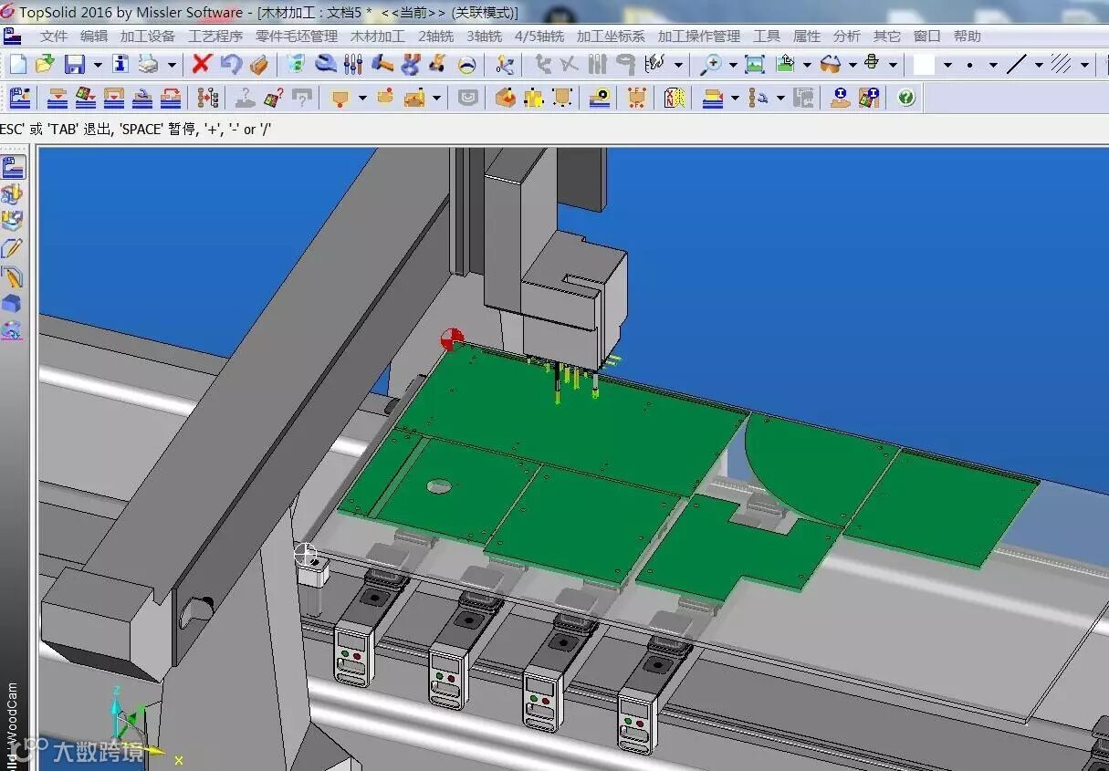Screen dimensions: 1109x771
Task: Open the 窗口 menu
Action: pos(926,36)
